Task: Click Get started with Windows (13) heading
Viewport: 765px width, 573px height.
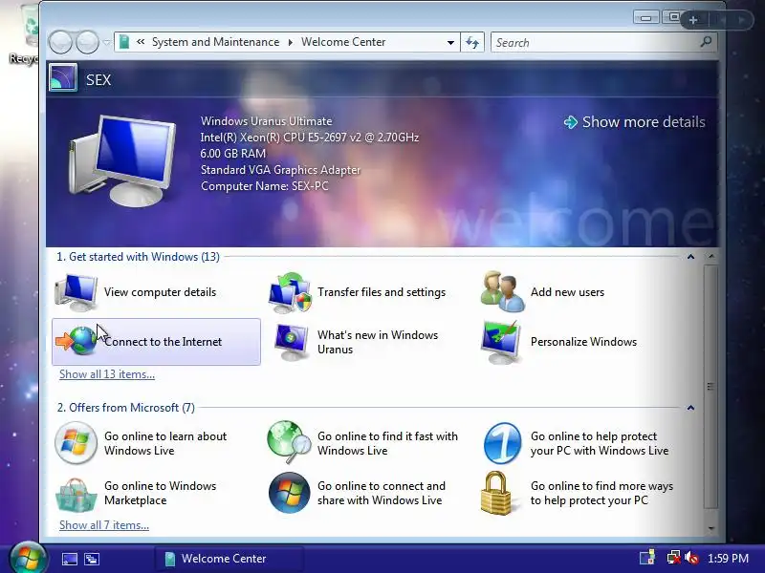Action: pyautogui.click(x=138, y=257)
